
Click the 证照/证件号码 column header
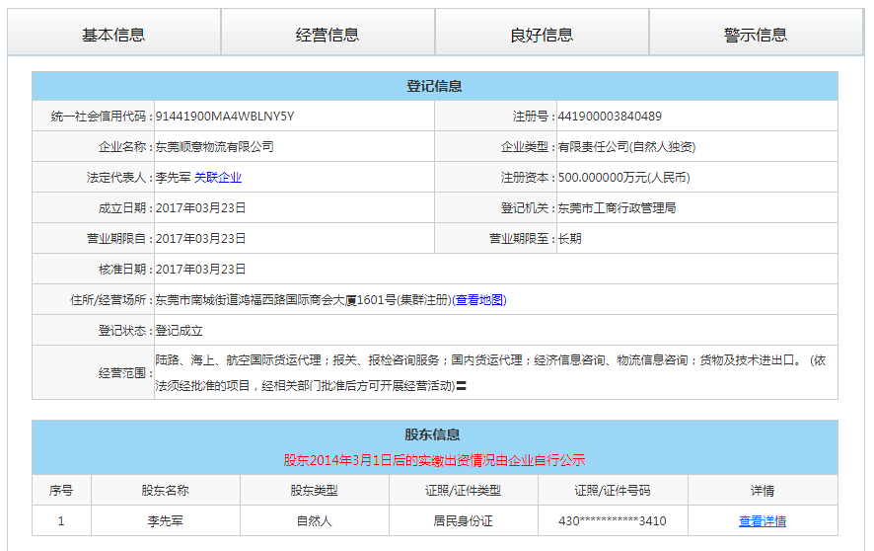613,491
